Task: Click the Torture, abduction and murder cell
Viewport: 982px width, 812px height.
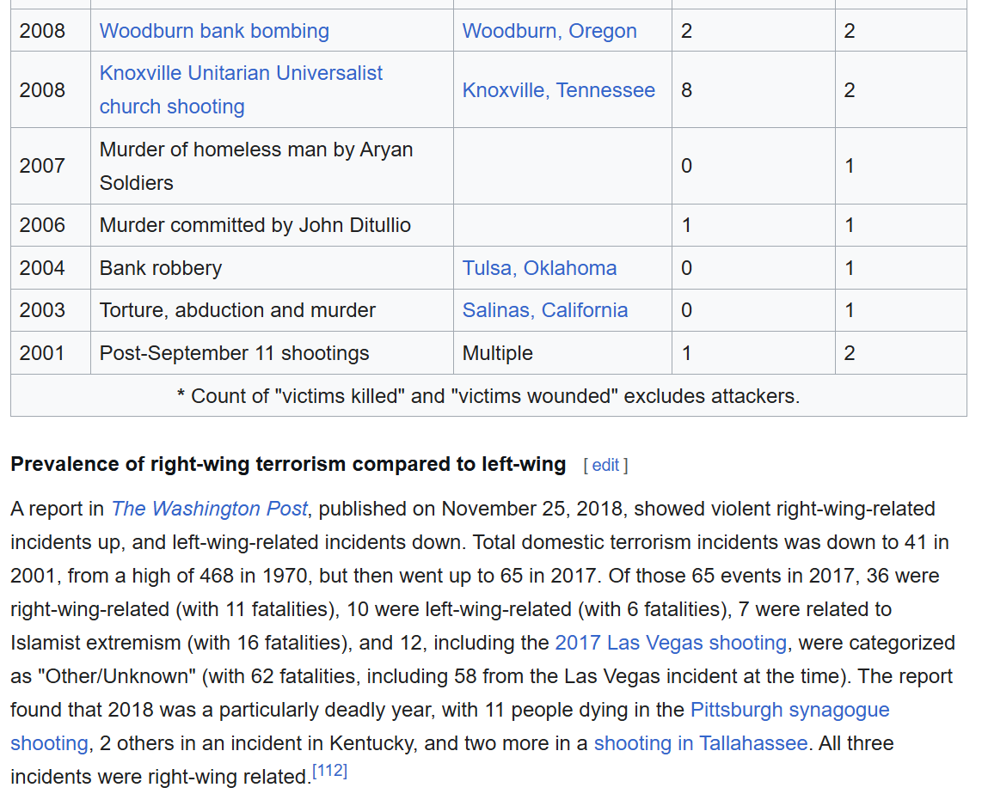Action: tap(237, 310)
